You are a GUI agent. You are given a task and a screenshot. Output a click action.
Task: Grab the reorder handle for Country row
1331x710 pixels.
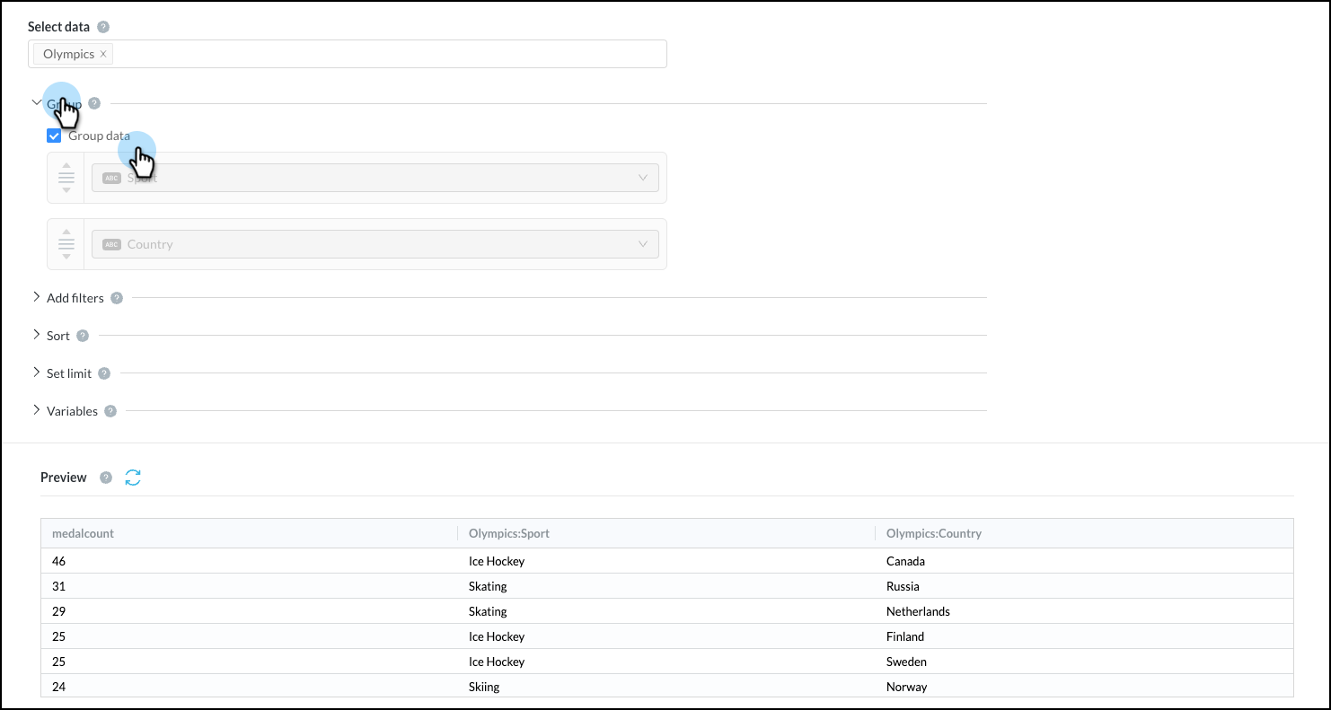click(66, 244)
